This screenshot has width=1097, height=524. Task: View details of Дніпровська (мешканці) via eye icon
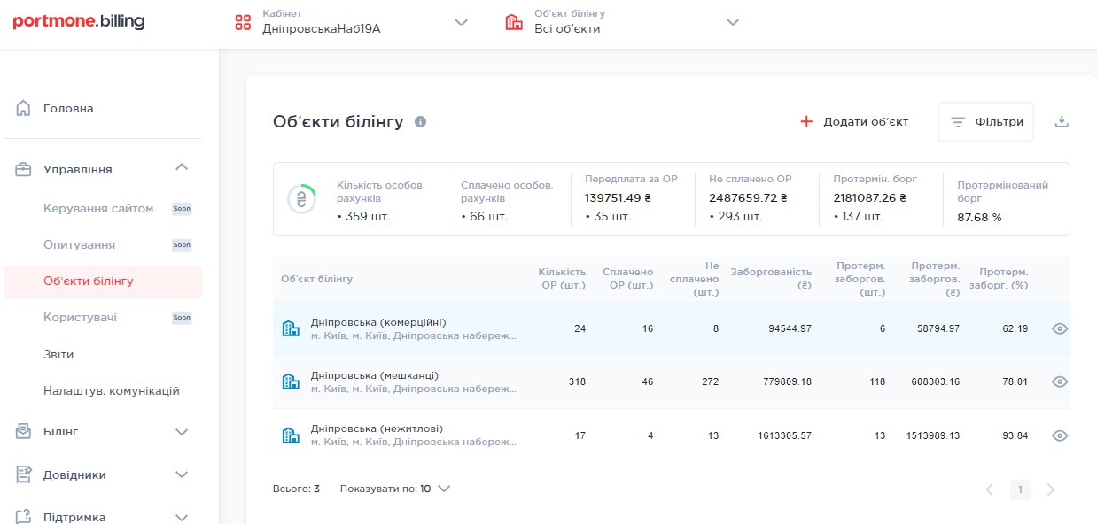click(x=1060, y=381)
